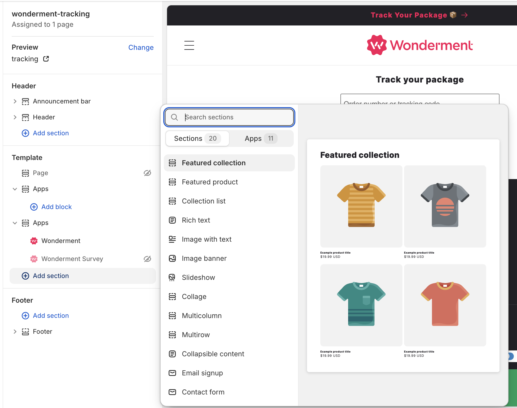Select Image banner in section list

229,258
